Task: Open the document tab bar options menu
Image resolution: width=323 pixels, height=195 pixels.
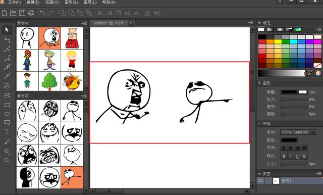Action: 250,23
